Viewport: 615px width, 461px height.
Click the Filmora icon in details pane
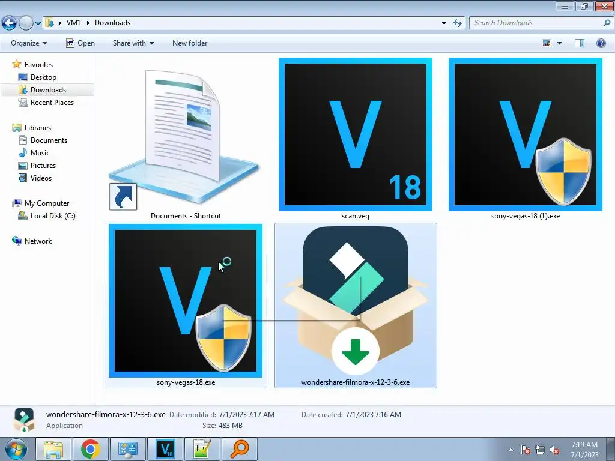point(24,420)
